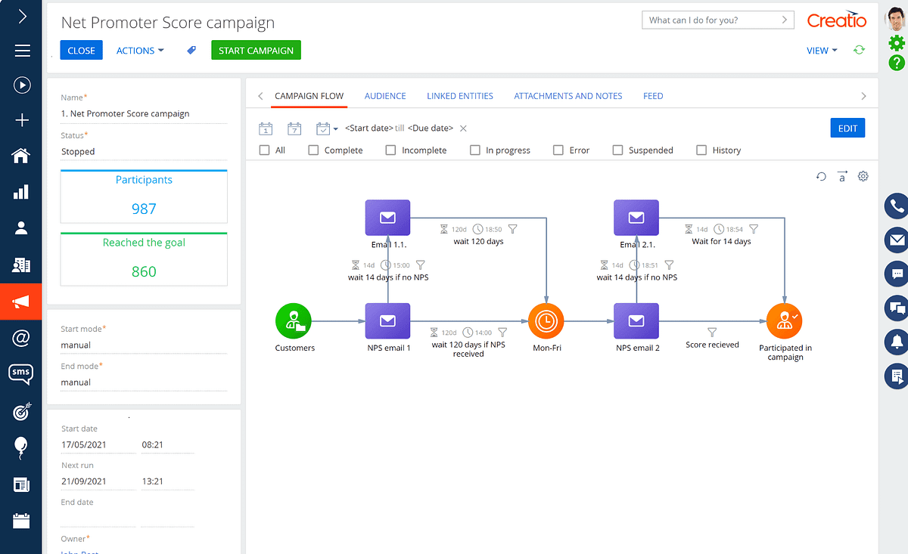
Task: Click the undo arrow above the flow diagram
Action: coord(821,175)
